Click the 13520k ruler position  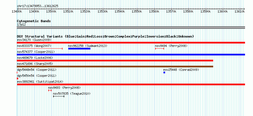coord(86,11)
